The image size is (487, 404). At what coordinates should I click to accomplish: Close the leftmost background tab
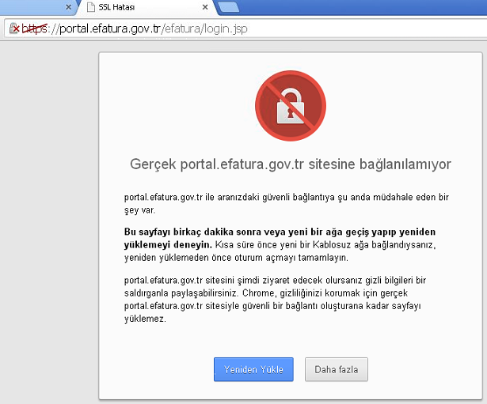point(68,8)
